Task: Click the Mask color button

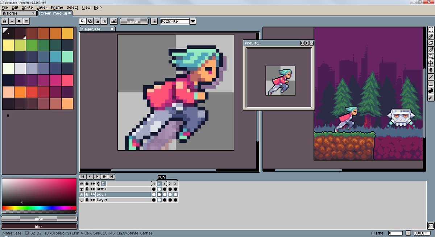Action: pyautogui.click(x=134, y=21)
